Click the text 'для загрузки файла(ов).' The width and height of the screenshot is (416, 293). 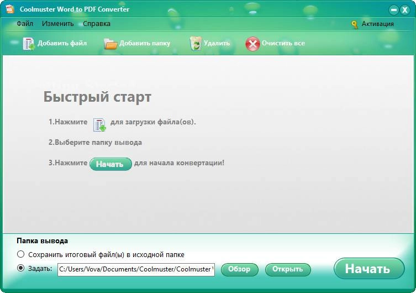[153, 122]
